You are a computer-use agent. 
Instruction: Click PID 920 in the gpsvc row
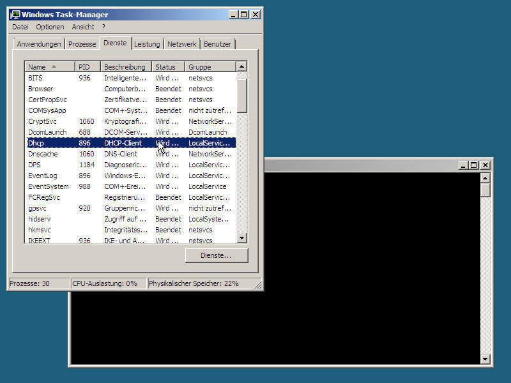tap(84, 208)
